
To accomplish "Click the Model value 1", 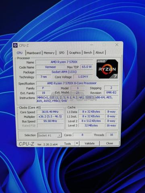I will 78,88.
